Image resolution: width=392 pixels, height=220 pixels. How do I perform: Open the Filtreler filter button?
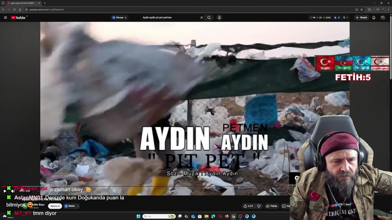(x=119, y=17)
